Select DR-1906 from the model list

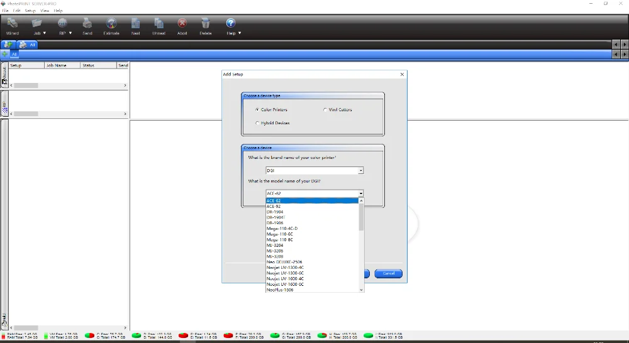point(312,223)
